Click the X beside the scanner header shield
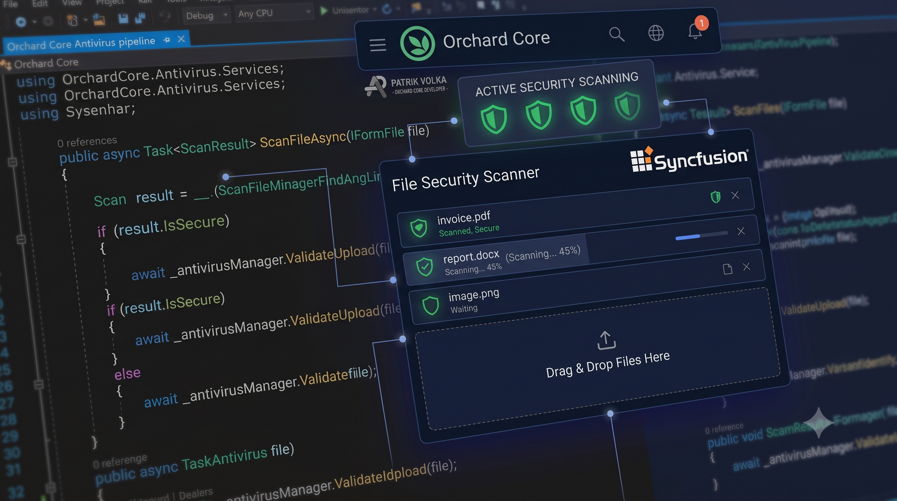Viewport: 897px width, 501px height. pos(735,195)
